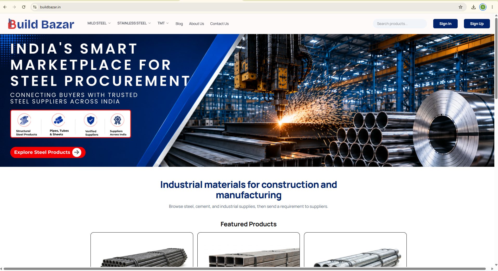Open the round black pipes product card
Viewport: 498px width, 271px height.
point(142,250)
